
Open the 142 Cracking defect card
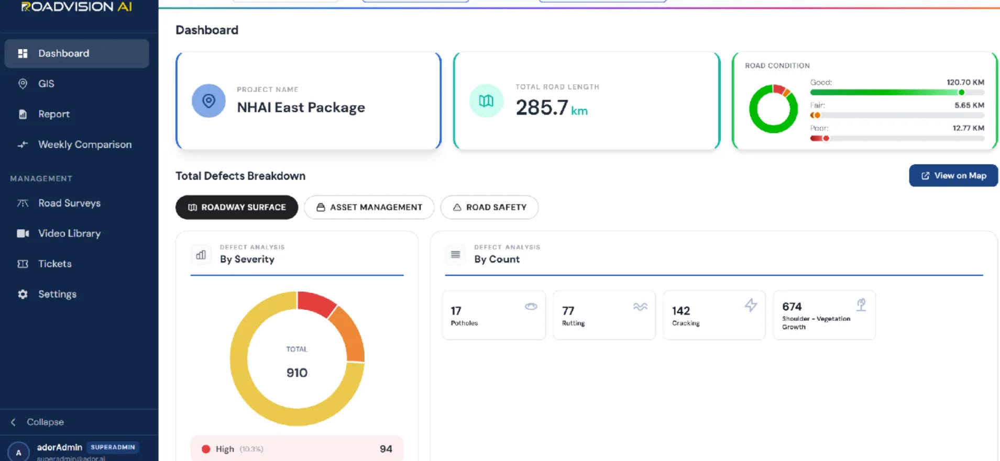(715, 315)
